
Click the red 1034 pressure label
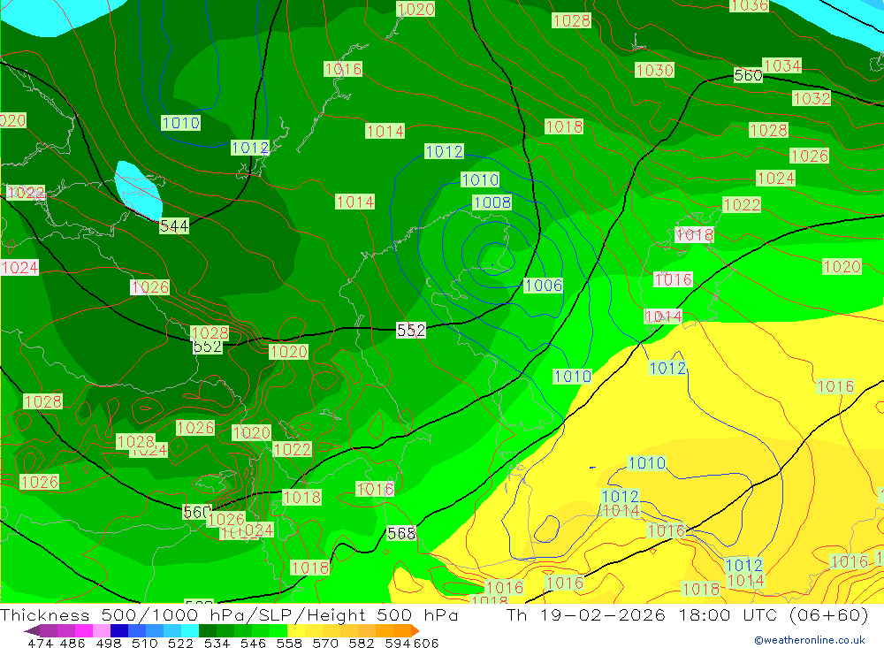(782, 66)
